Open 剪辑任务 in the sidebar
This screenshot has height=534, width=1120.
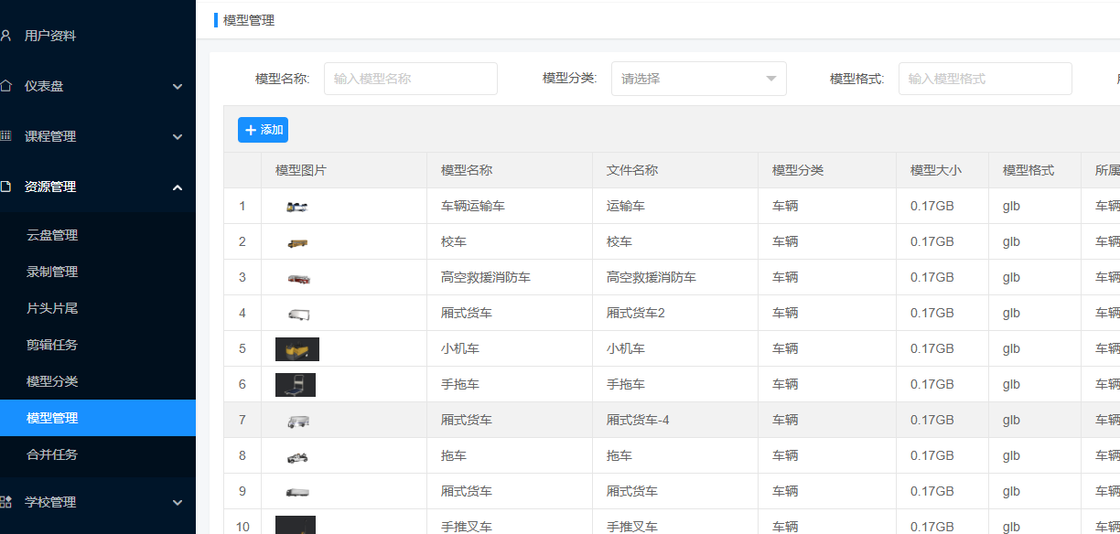[x=52, y=345]
